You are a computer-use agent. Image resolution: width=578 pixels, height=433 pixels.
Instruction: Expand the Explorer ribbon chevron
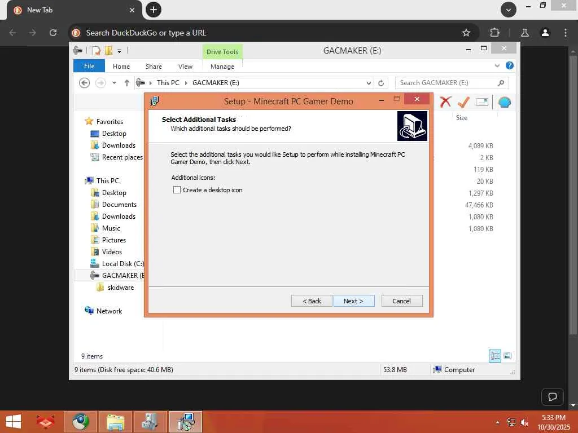tap(497, 65)
